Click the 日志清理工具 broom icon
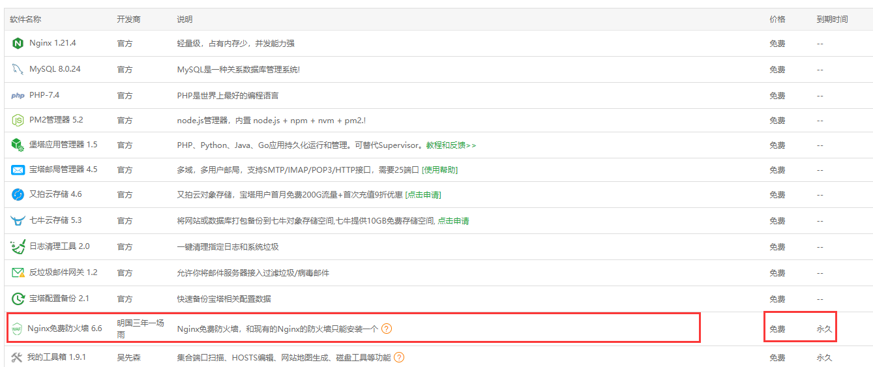Image resolution: width=873 pixels, height=367 pixels. tap(18, 247)
